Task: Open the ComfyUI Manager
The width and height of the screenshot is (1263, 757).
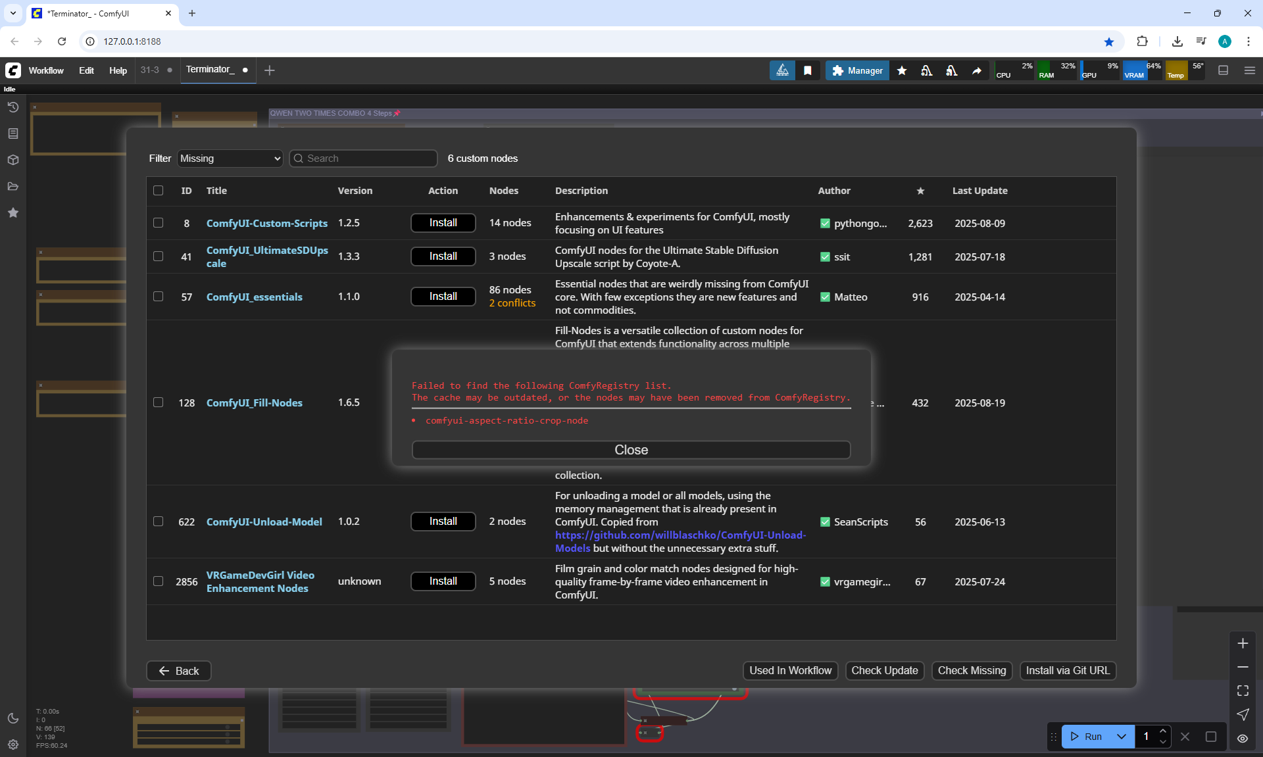Action: tap(857, 70)
